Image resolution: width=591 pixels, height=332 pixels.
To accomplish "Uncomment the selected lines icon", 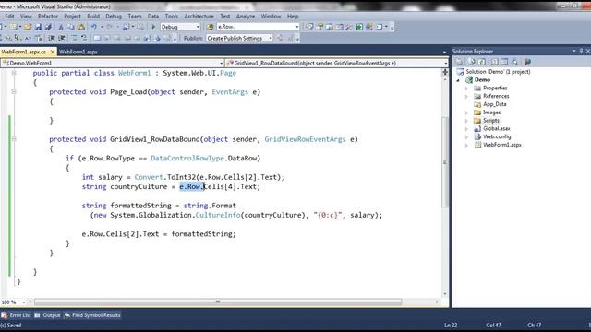I will coord(84,38).
